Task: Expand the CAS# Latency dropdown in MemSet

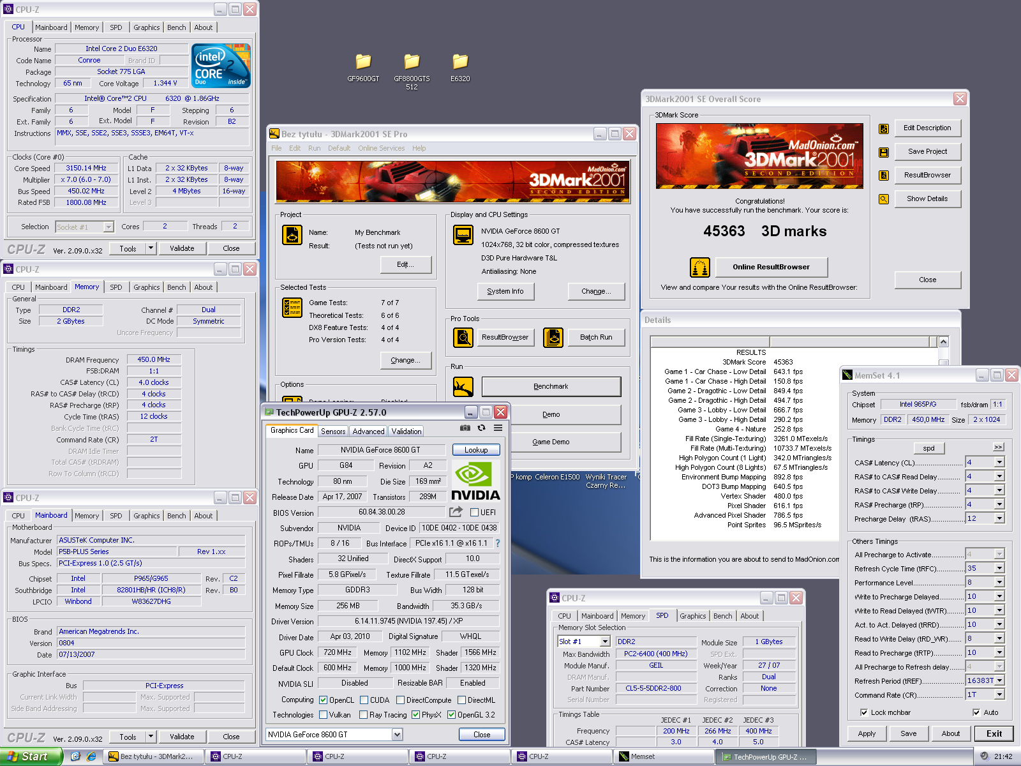Action: tap(999, 462)
